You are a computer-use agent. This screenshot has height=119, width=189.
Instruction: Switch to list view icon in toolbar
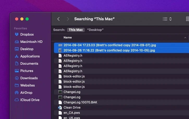165,19
